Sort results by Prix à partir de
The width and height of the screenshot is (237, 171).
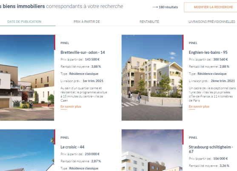[87, 22]
